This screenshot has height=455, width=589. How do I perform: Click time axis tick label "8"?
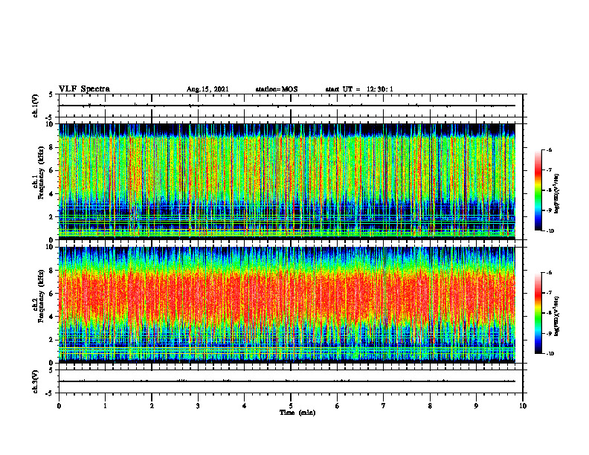pyautogui.click(x=430, y=406)
